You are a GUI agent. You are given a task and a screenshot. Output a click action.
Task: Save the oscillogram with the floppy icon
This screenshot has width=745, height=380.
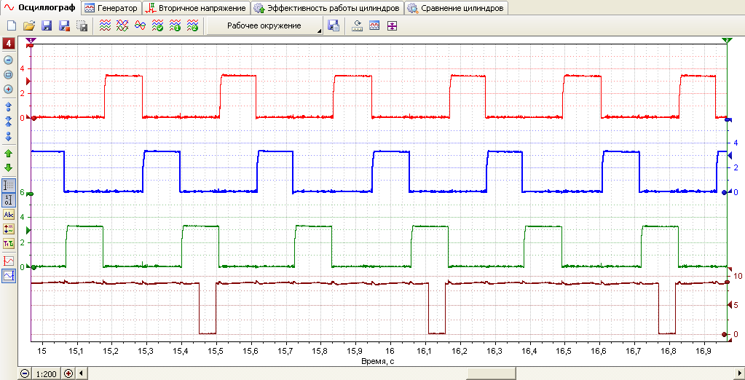pyautogui.click(x=47, y=26)
